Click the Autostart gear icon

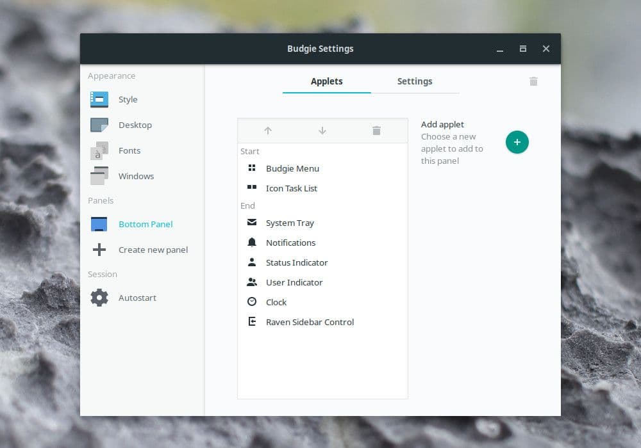(x=99, y=298)
